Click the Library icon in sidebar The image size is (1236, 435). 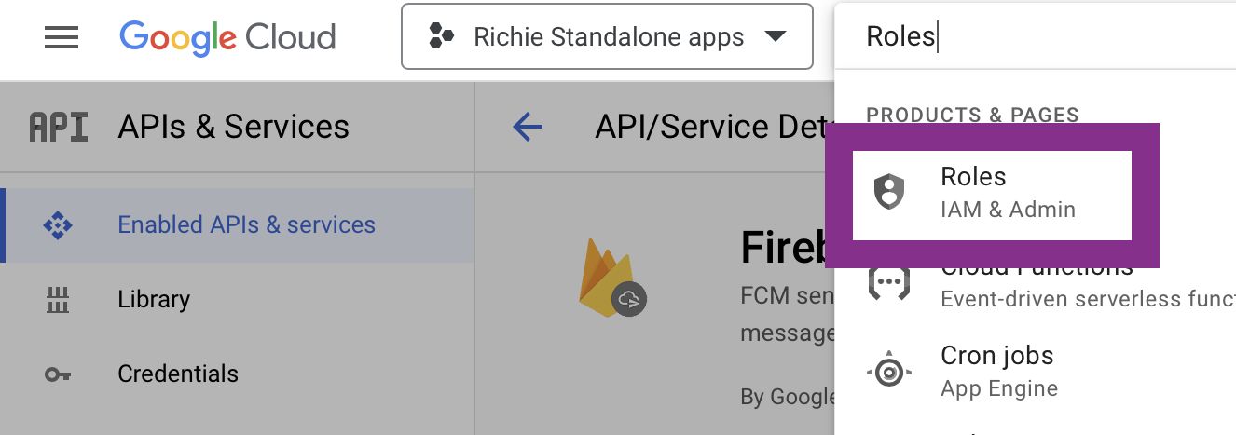(x=58, y=300)
